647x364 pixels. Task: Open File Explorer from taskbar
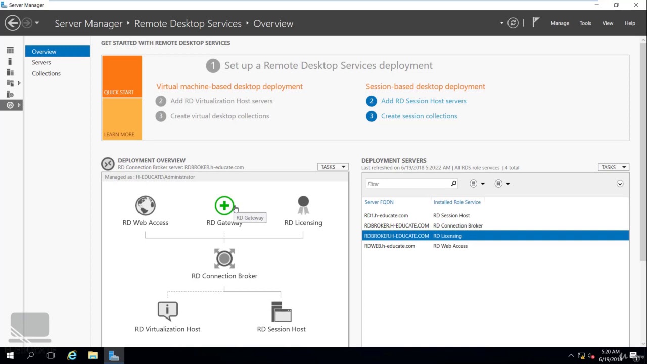coord(93,355)
